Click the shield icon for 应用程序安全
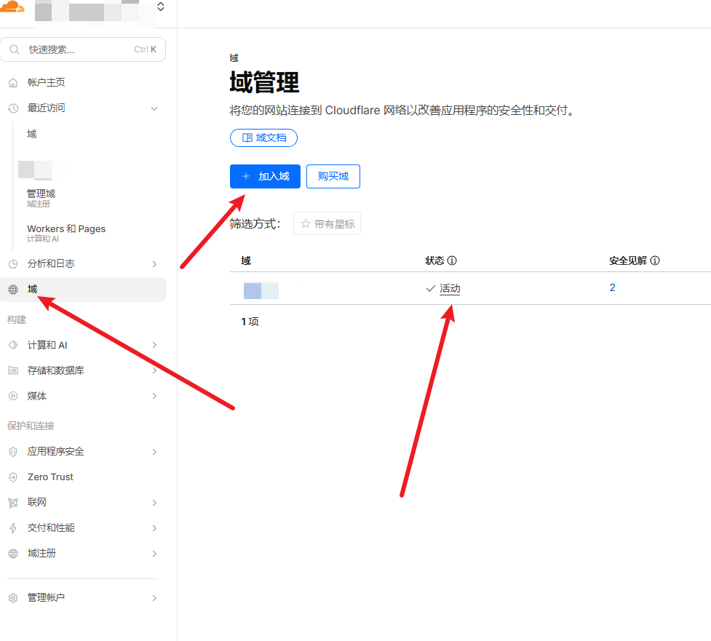Screen dimensions: 711x641 click(x=13, y=452)
